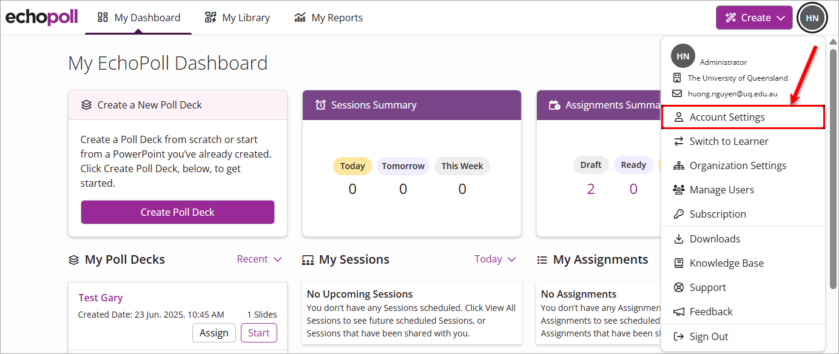Click the HN profile avatar icon

click(812, 18)
